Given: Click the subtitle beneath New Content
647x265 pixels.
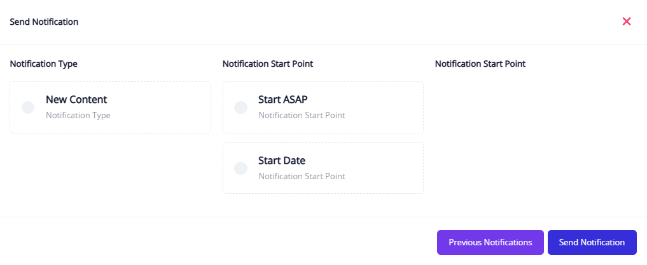Looking at the screenshot, I should (x=78, y=116).
